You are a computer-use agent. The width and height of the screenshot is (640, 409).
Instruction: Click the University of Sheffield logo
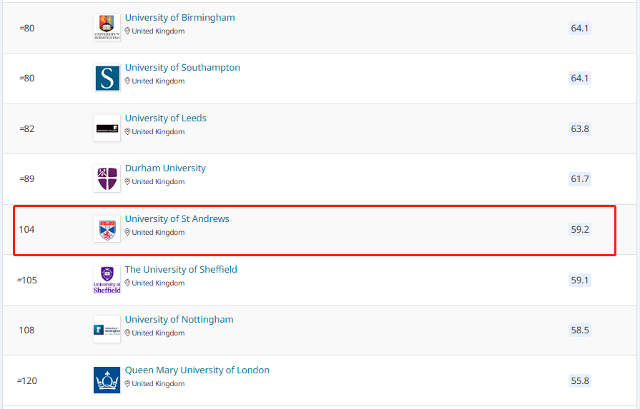107,280
